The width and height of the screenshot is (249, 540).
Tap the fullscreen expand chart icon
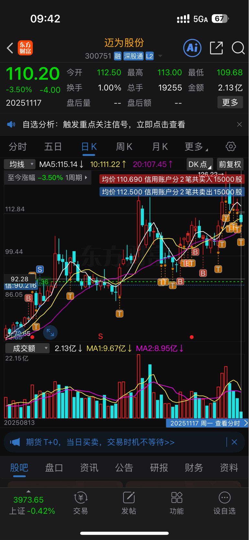click(x=50, y=332)
